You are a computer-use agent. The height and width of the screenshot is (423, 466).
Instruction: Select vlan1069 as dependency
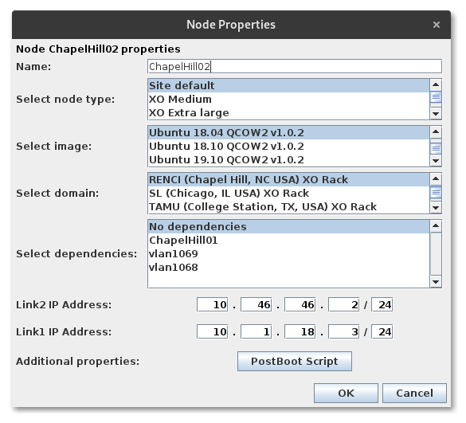pyautogui.click(x=288, y=254)
